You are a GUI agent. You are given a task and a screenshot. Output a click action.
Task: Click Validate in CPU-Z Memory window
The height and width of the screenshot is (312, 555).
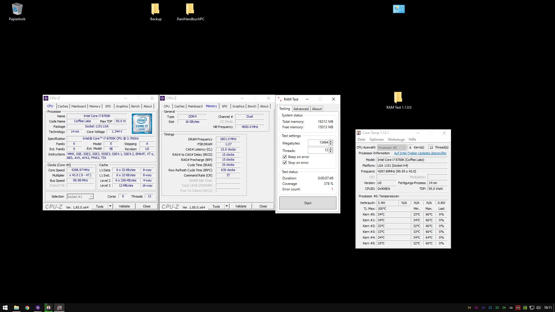pyautogui.click(x=241, y=206)
